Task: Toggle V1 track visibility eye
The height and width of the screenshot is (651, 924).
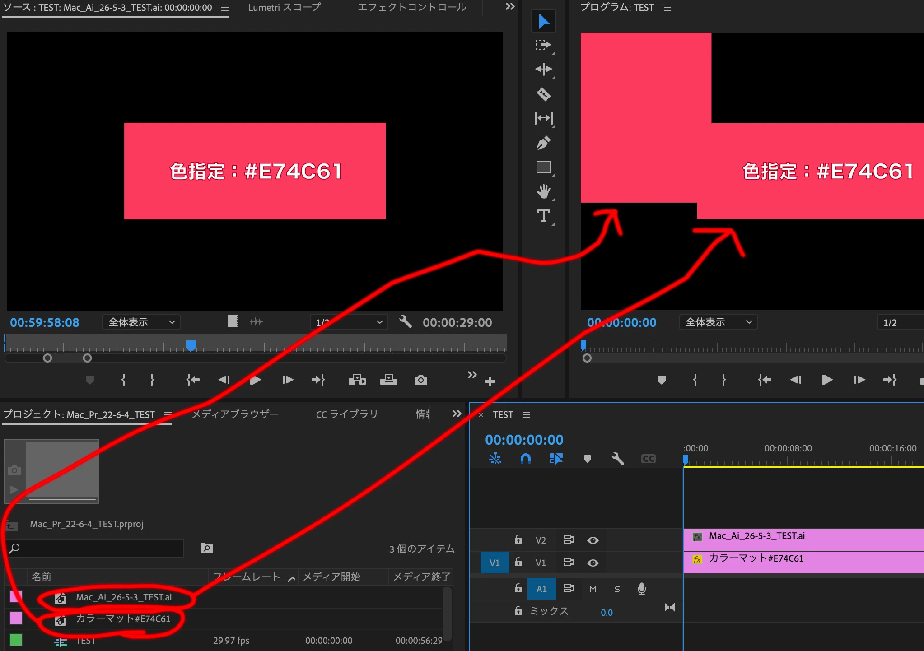Action: tap(593, 563)
